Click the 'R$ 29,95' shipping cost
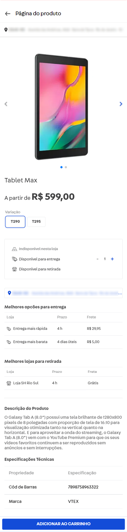 [94, 329]
